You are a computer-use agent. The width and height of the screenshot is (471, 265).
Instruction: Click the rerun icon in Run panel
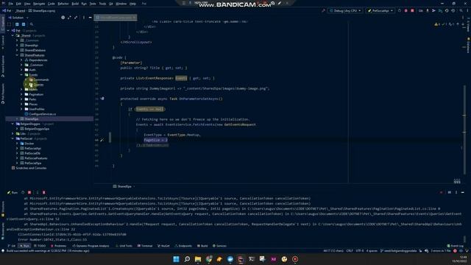click(23, 193)
